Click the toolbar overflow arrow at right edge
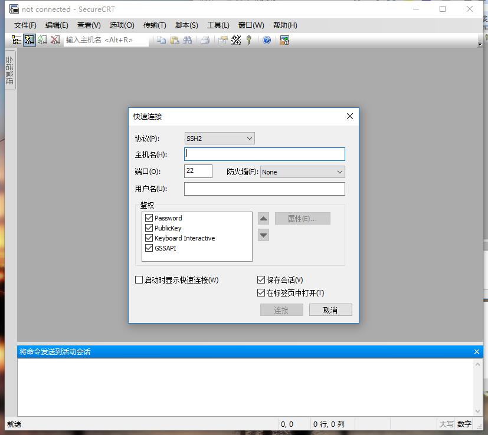 pos(480,44)
